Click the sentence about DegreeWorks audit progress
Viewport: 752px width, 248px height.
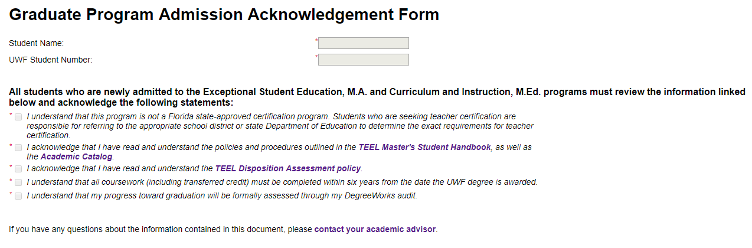click(222, 195)
